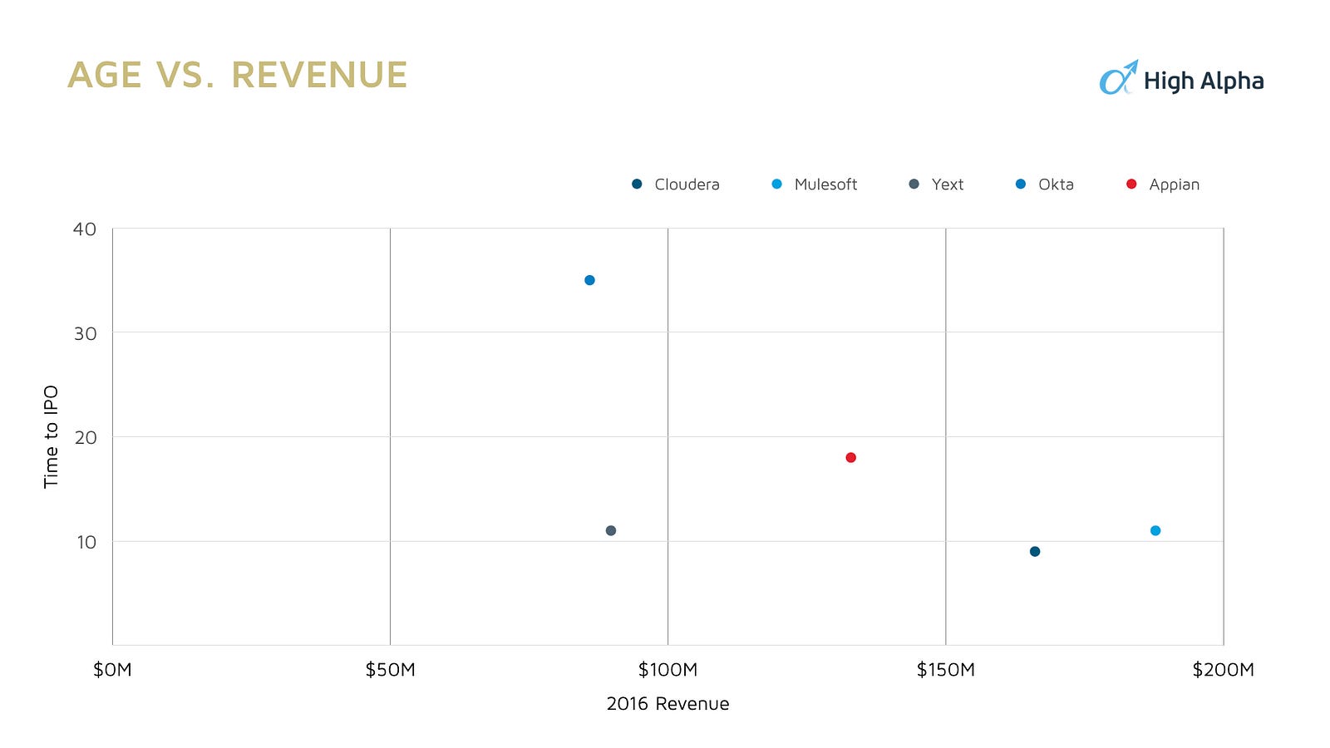1330x748 pixels.
Task: Click the Appian legend label
Action: [1174, 185]
